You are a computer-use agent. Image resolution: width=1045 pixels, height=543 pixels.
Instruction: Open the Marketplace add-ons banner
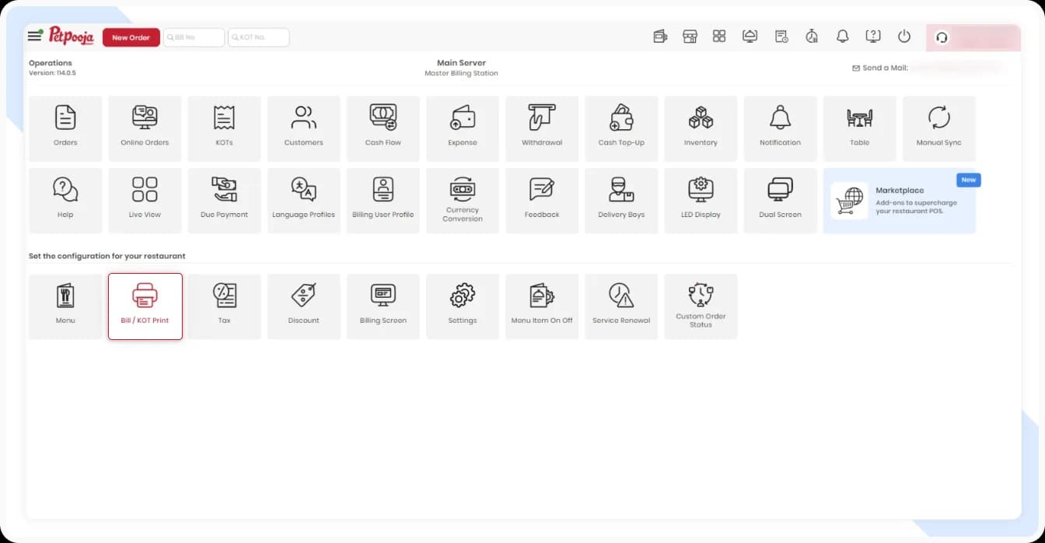(x=899, y=201)
